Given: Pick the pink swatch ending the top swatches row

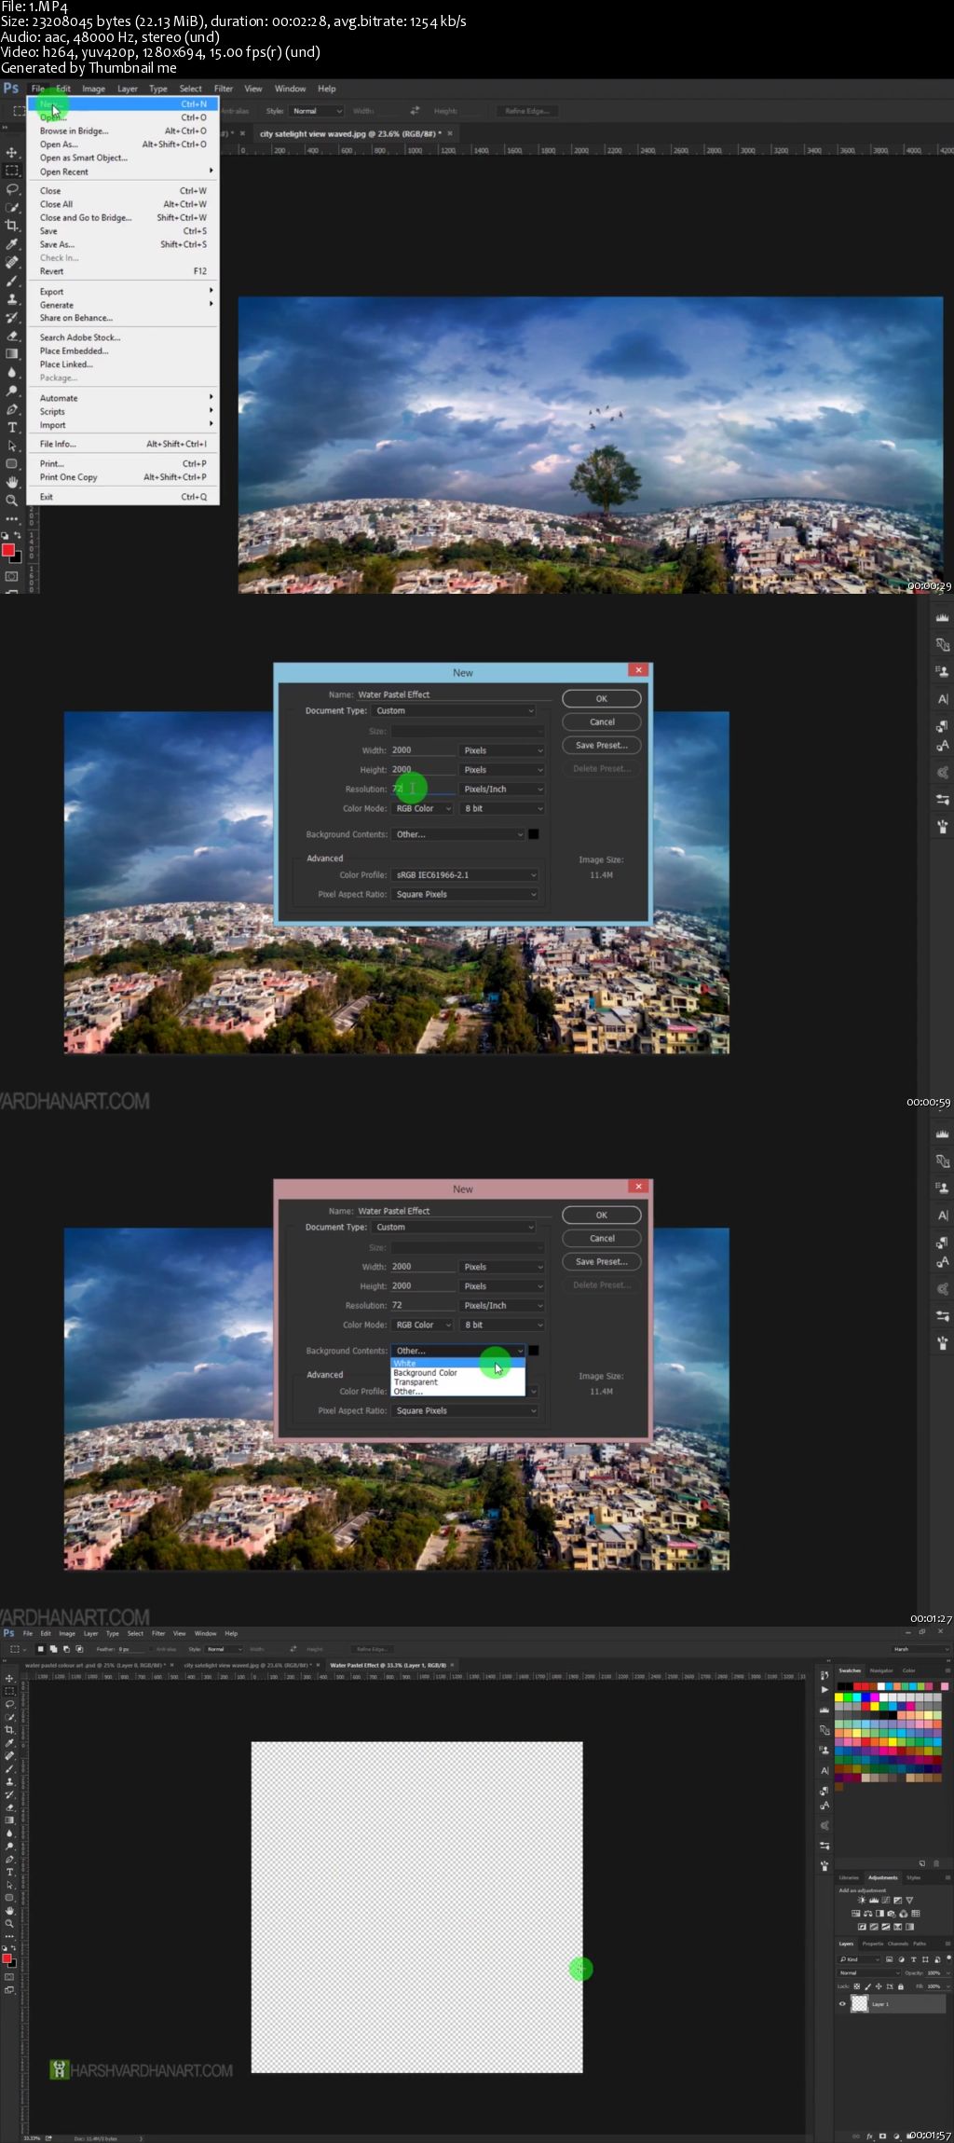Looking at the screenshot, I should pos(945,1686).
